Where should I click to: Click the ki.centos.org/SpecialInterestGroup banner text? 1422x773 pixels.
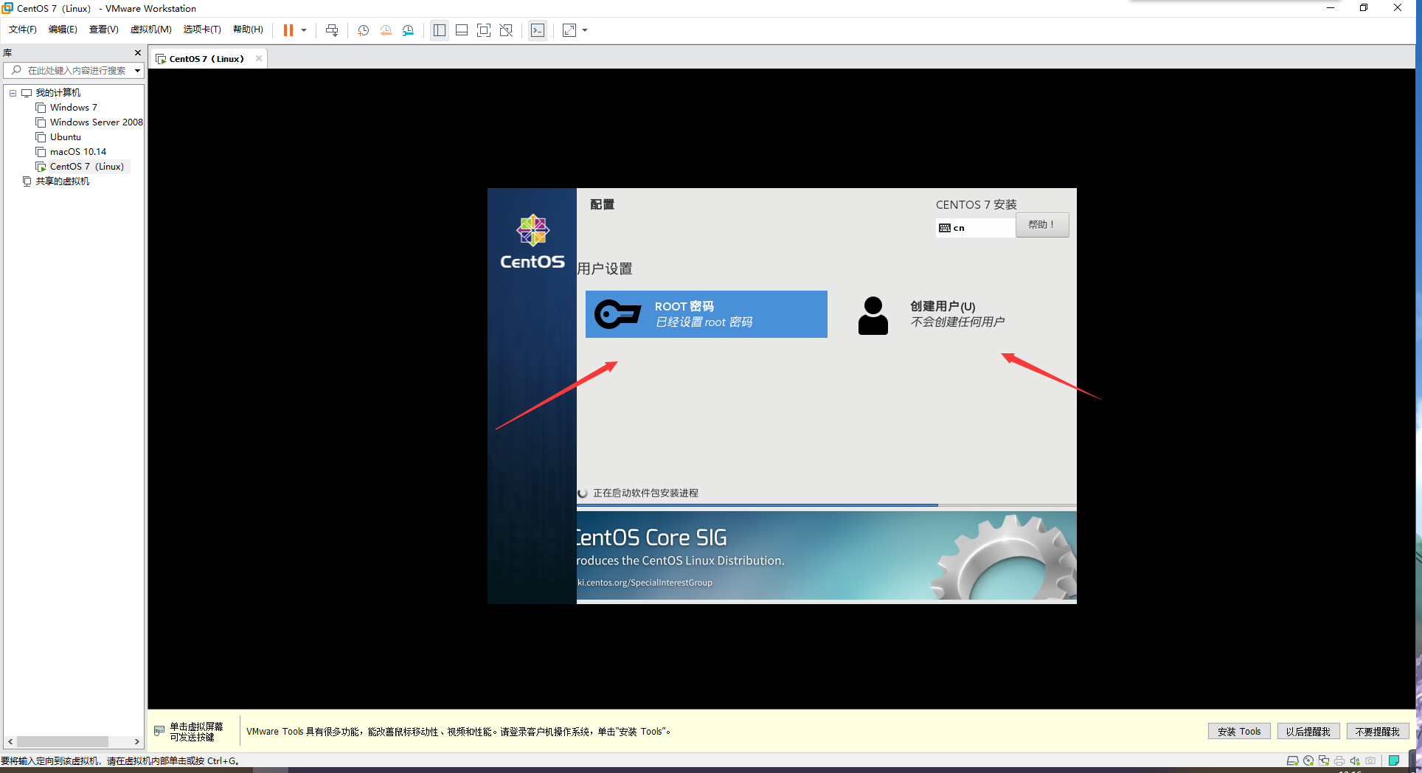click(645, 583)
